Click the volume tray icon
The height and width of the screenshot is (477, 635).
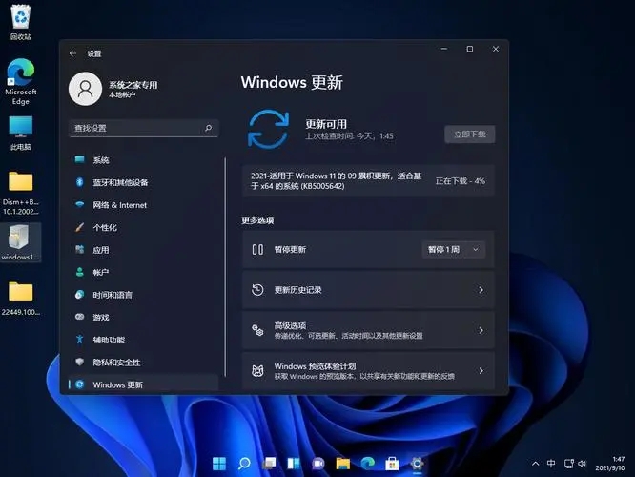coord(583,464)
